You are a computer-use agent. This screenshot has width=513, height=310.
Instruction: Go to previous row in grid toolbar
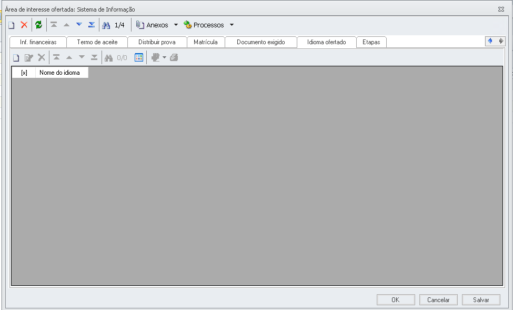pos(69,57)
